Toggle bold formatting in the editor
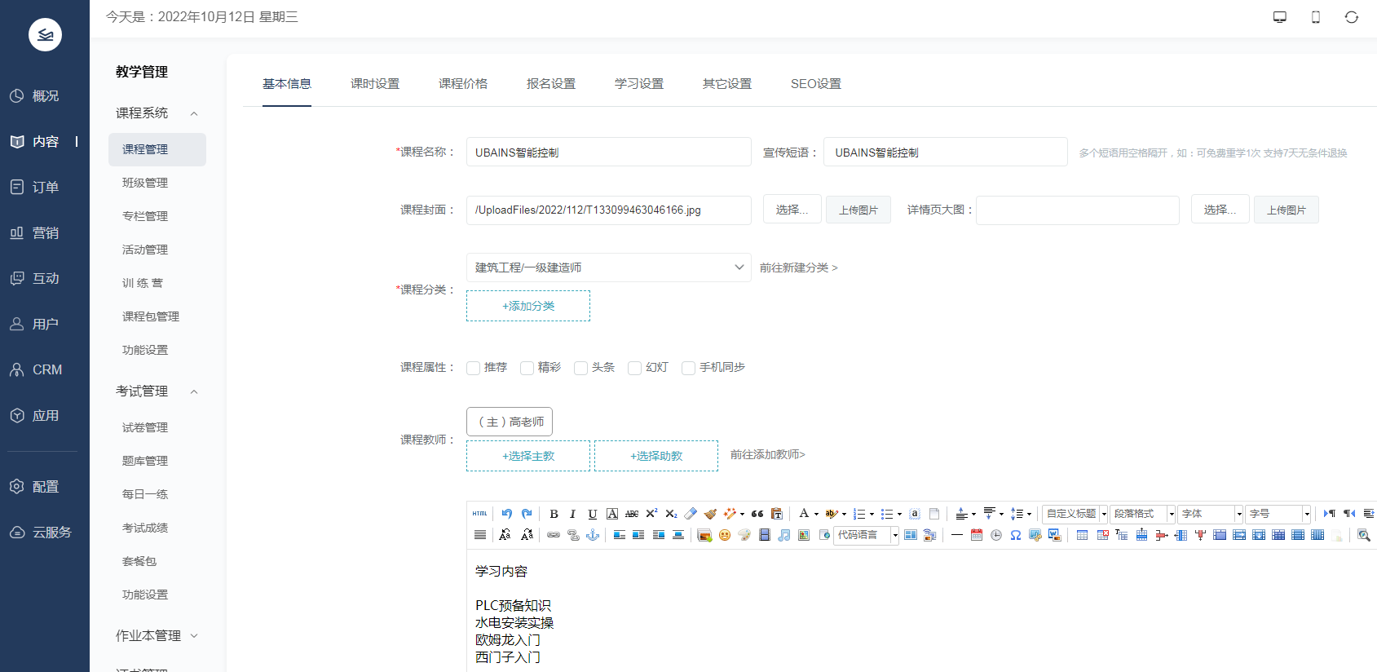 tap(554, 514)
